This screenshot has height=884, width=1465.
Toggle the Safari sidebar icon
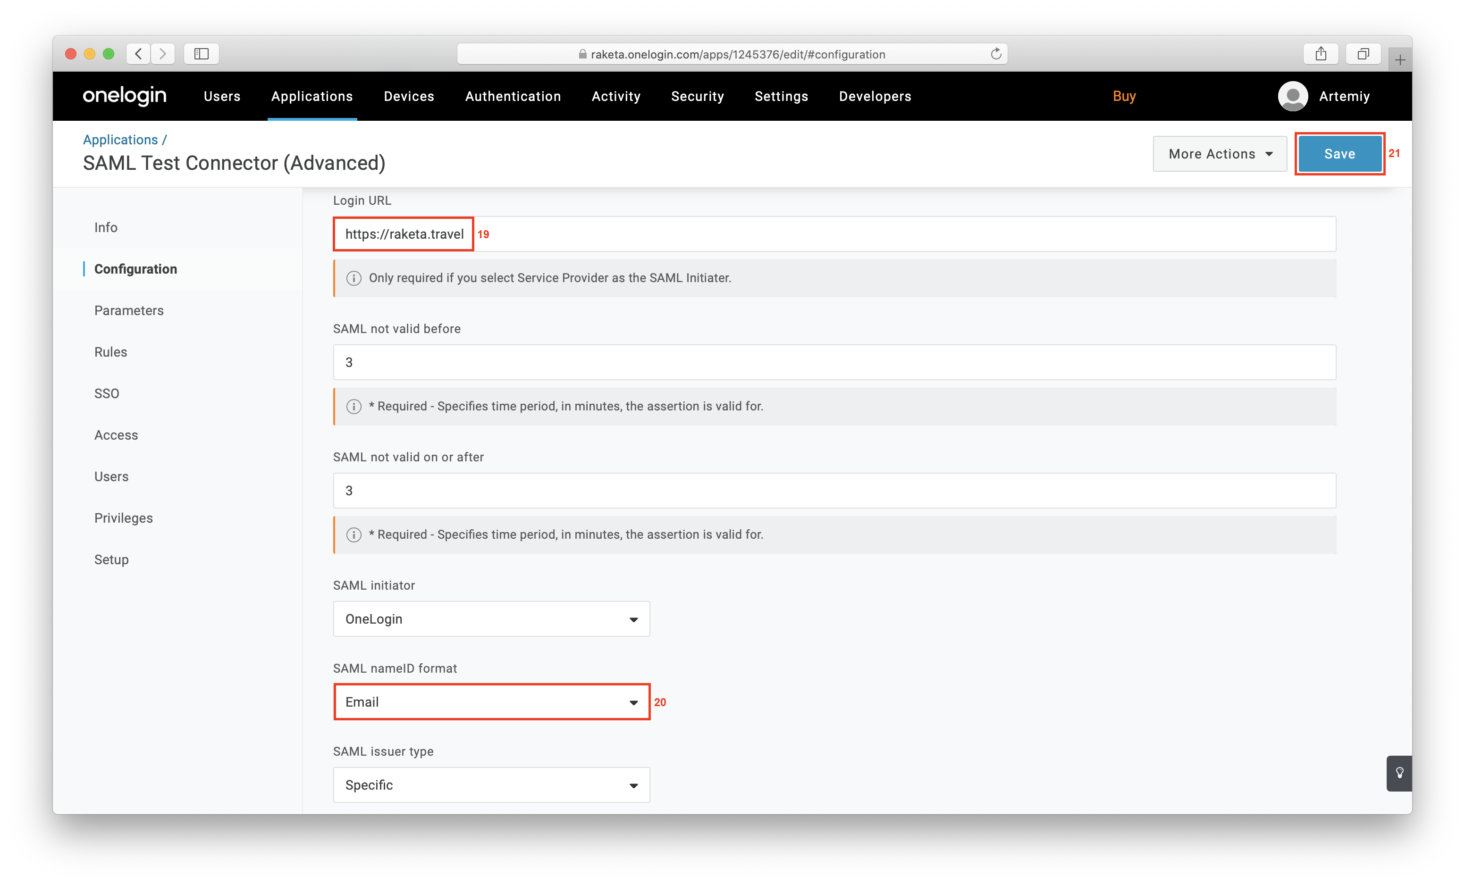point(202,54)
